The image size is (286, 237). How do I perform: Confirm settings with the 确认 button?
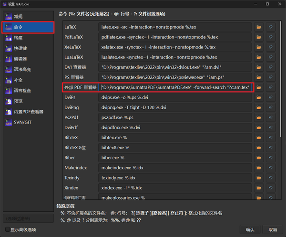tap(250, 230)
